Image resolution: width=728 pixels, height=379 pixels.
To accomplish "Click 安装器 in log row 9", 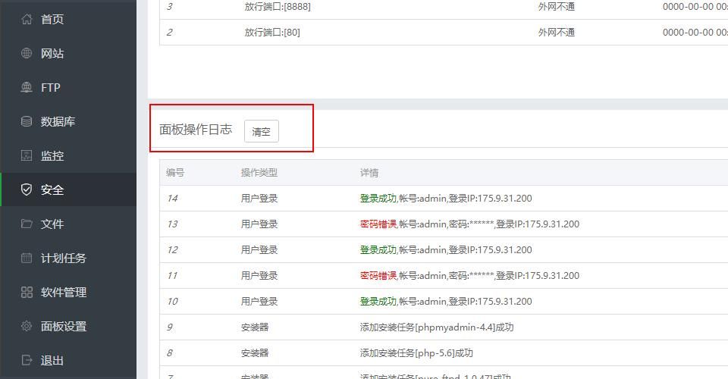I will 255,327.
